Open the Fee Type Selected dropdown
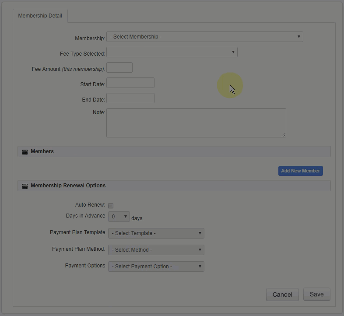344x316 pixels. [x=172, y=52]
